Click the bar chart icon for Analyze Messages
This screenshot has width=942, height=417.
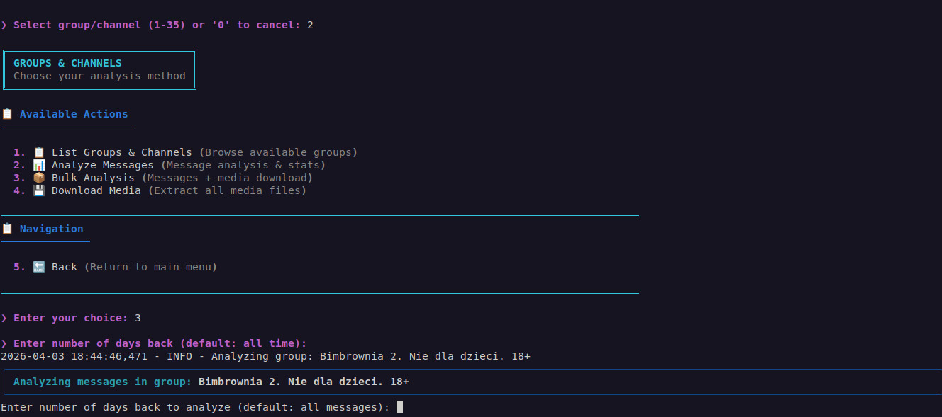(39, 165)
